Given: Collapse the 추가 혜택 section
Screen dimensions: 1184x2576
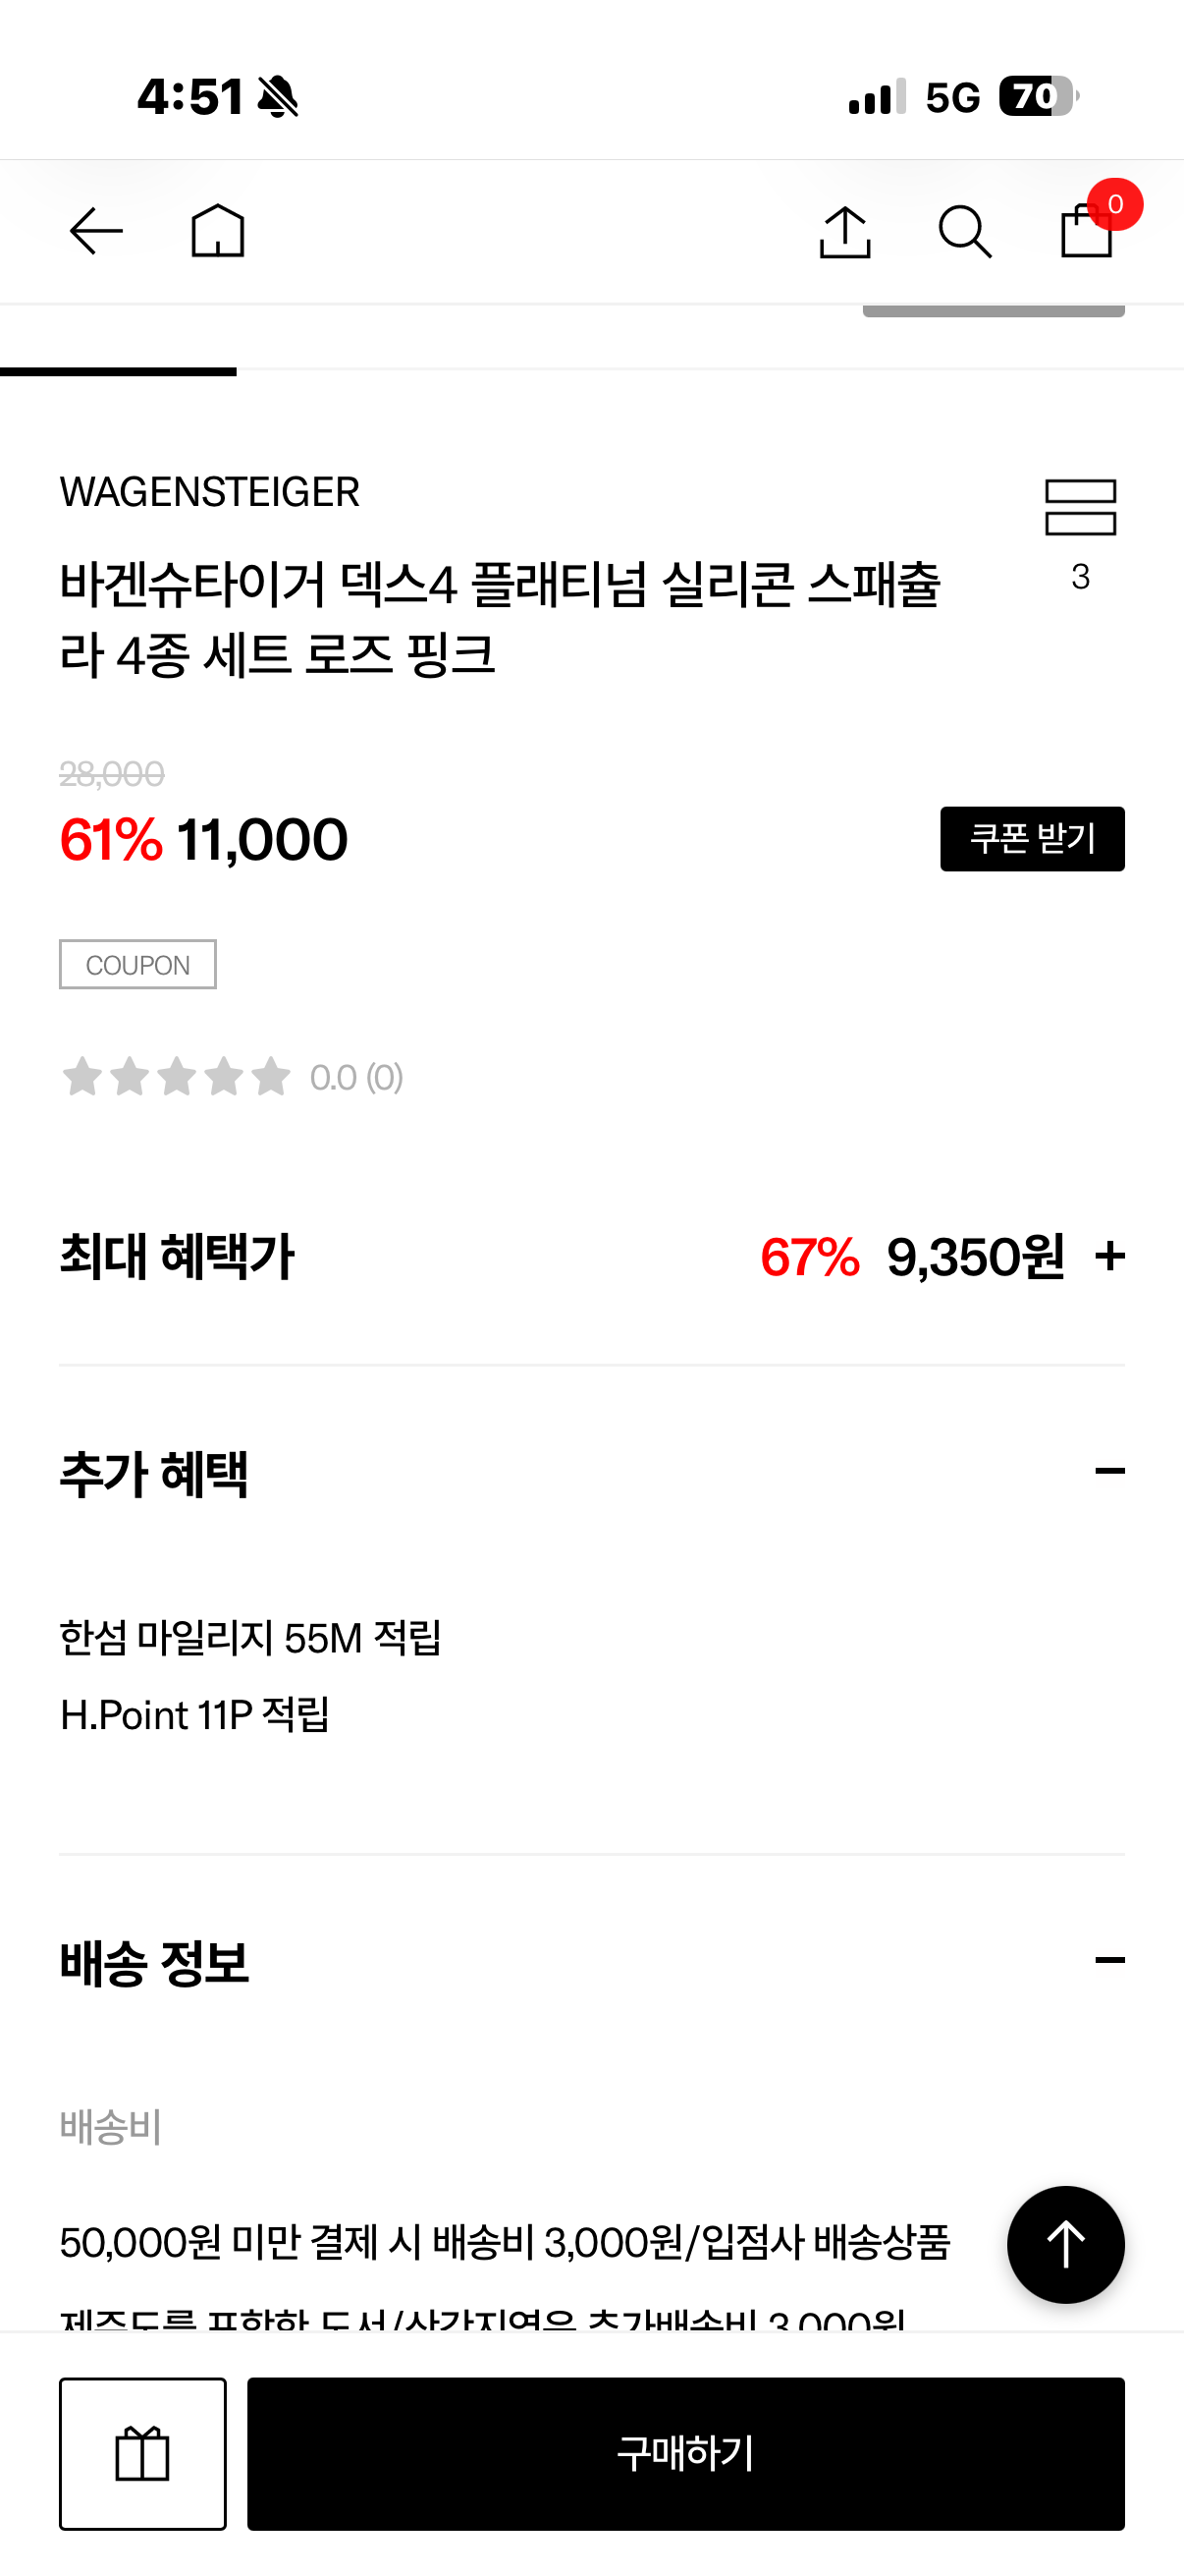Looking at the screenshot, I should coord(1109,1471).
